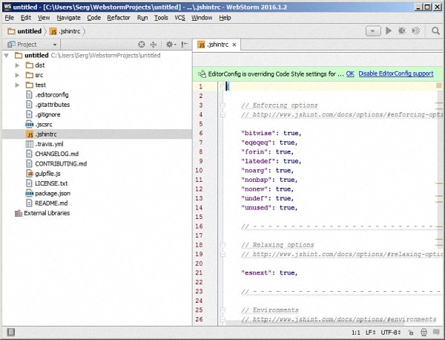Expand the test folder arrow
The height and width of the screenshot is (340, 445).
19,85
